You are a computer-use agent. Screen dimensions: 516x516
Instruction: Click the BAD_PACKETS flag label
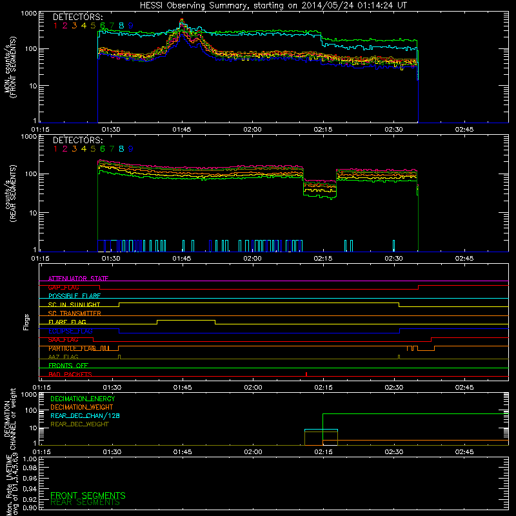(x=70, y=374)
